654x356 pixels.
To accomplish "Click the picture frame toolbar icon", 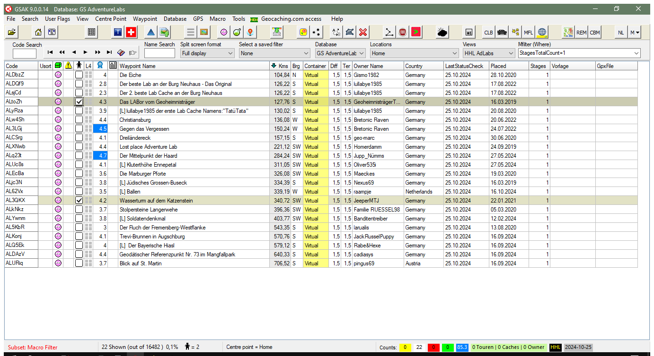I will tap(204, 32).
